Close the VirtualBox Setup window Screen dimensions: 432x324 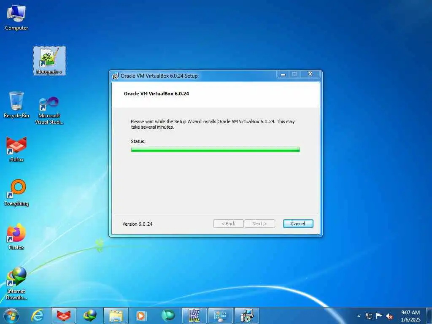click(310, 74)
